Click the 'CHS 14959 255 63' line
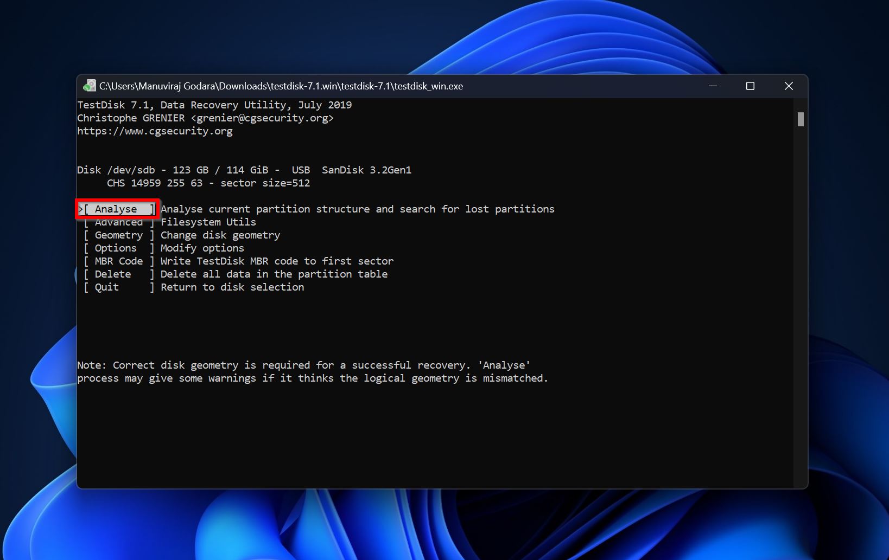Screen dimensions: 889x560 point(208,183)
